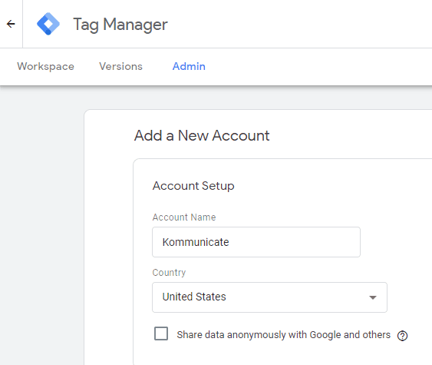This screenshot has height=365, width=432.
Task: Click the Add a New Account heading
Action: [202, 135]
